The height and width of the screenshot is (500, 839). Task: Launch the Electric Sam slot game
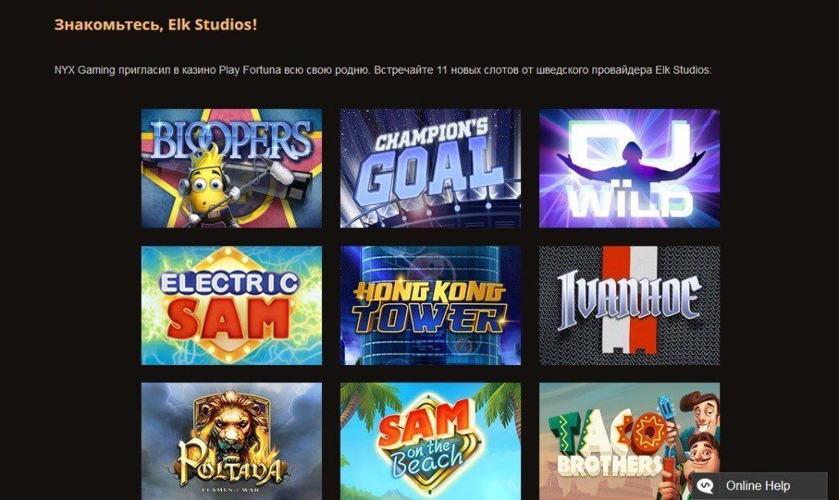pos(232,305)
